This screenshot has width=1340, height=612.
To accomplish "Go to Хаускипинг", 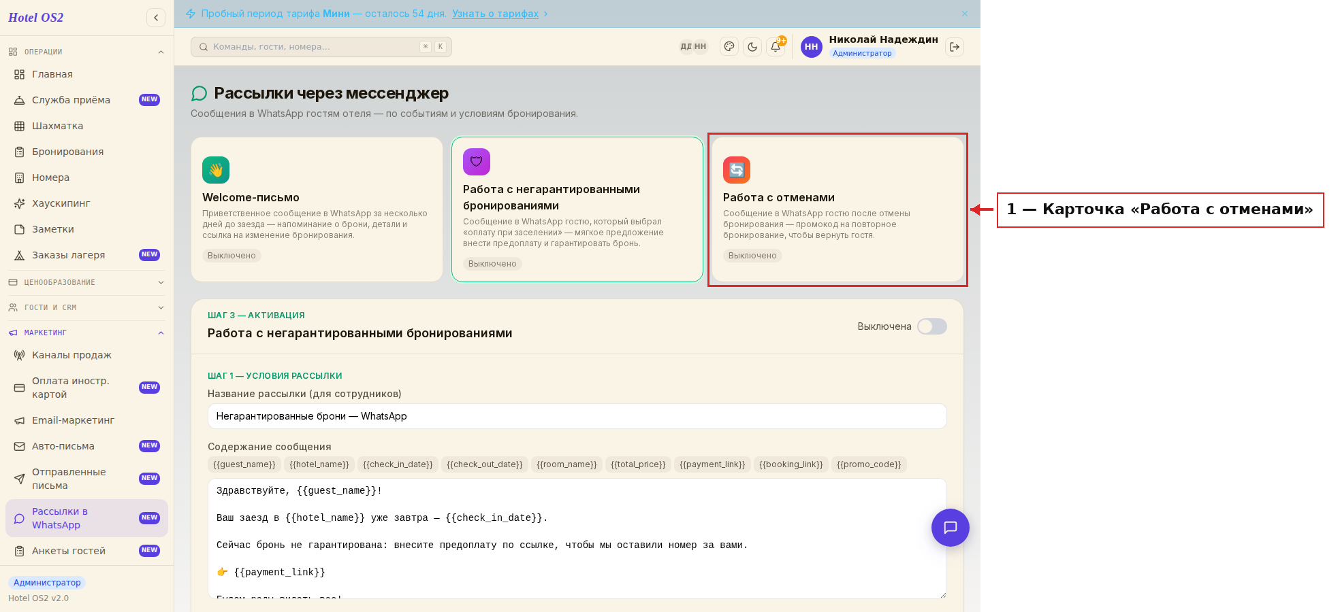I will pyautogui.click(x=86, y=203).
